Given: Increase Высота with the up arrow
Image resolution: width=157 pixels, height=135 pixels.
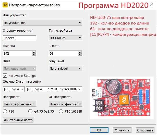Looking at the screenshot, I should tap(80, 52).
